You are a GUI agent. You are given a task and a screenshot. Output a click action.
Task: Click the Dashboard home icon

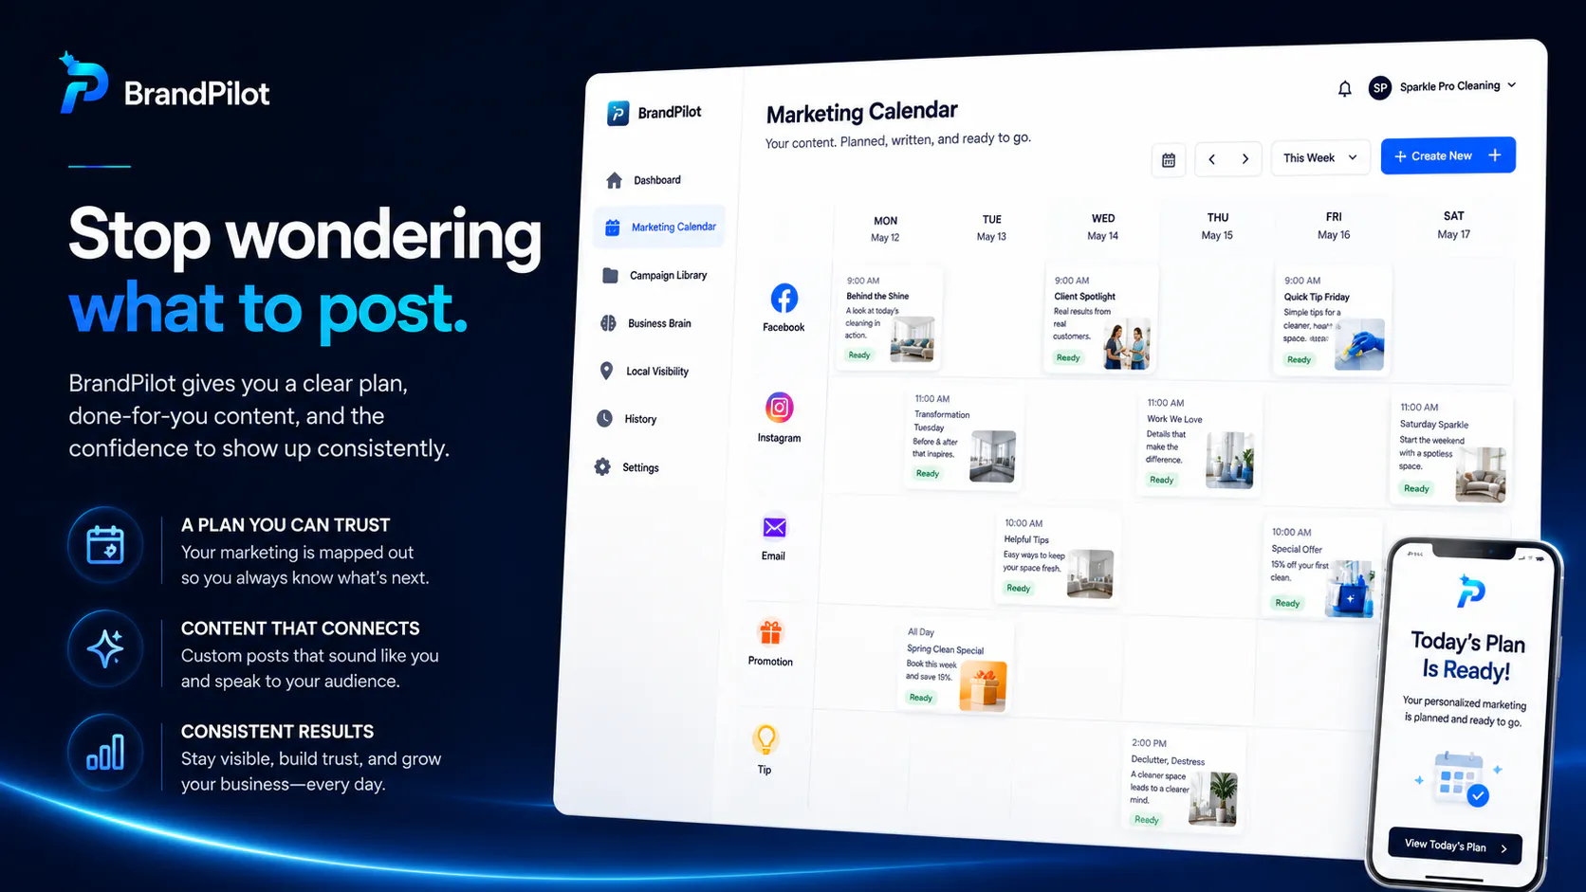click(614, 180)
